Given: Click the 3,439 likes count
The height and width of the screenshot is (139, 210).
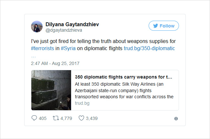Looking at the screenshot, I should [x=92, y=118].
